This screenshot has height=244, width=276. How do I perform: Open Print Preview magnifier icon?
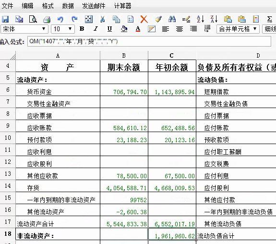[33, 19]
